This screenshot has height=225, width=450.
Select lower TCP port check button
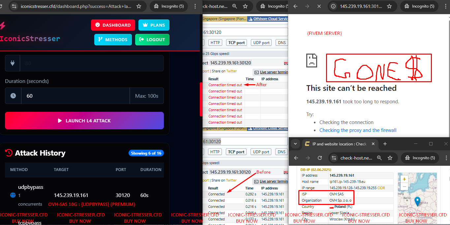(237, 152)
